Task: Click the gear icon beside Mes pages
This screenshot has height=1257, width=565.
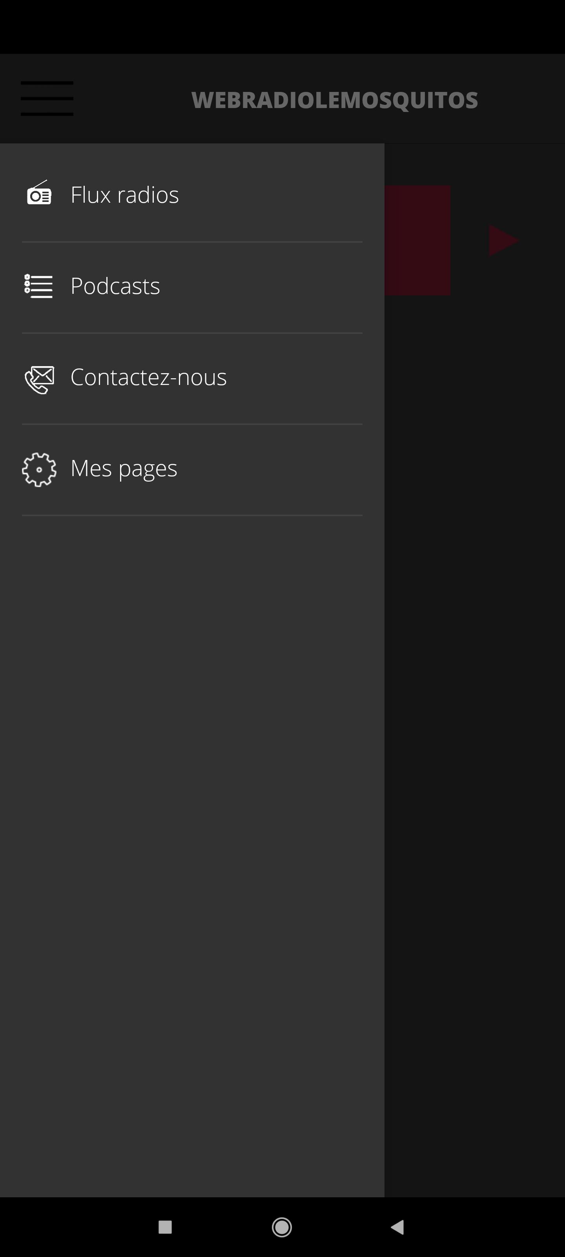Action: [x=39, y=469]
